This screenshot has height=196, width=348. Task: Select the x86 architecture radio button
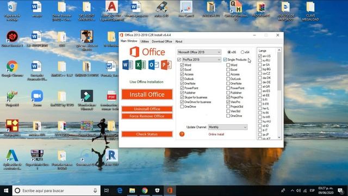coord(229,52)
